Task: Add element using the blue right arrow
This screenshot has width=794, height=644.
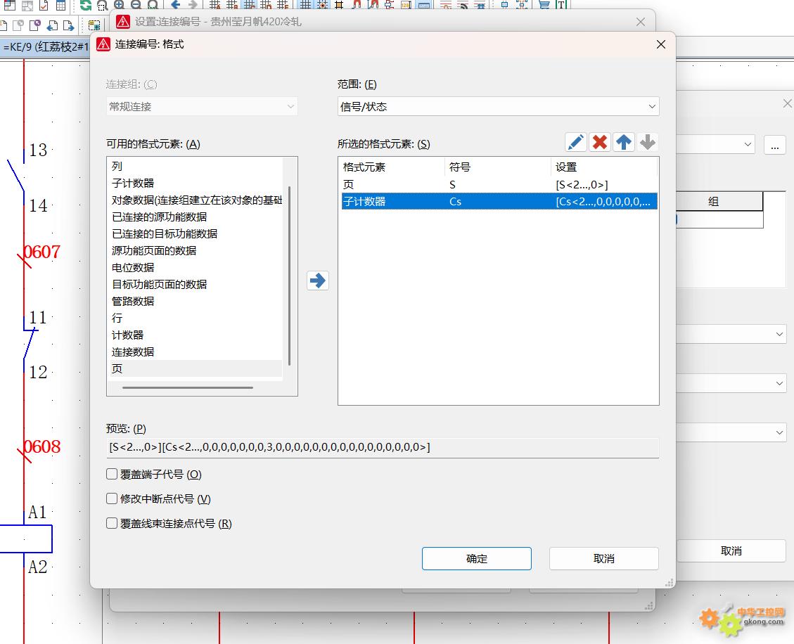Action: [x=318, y=281]
